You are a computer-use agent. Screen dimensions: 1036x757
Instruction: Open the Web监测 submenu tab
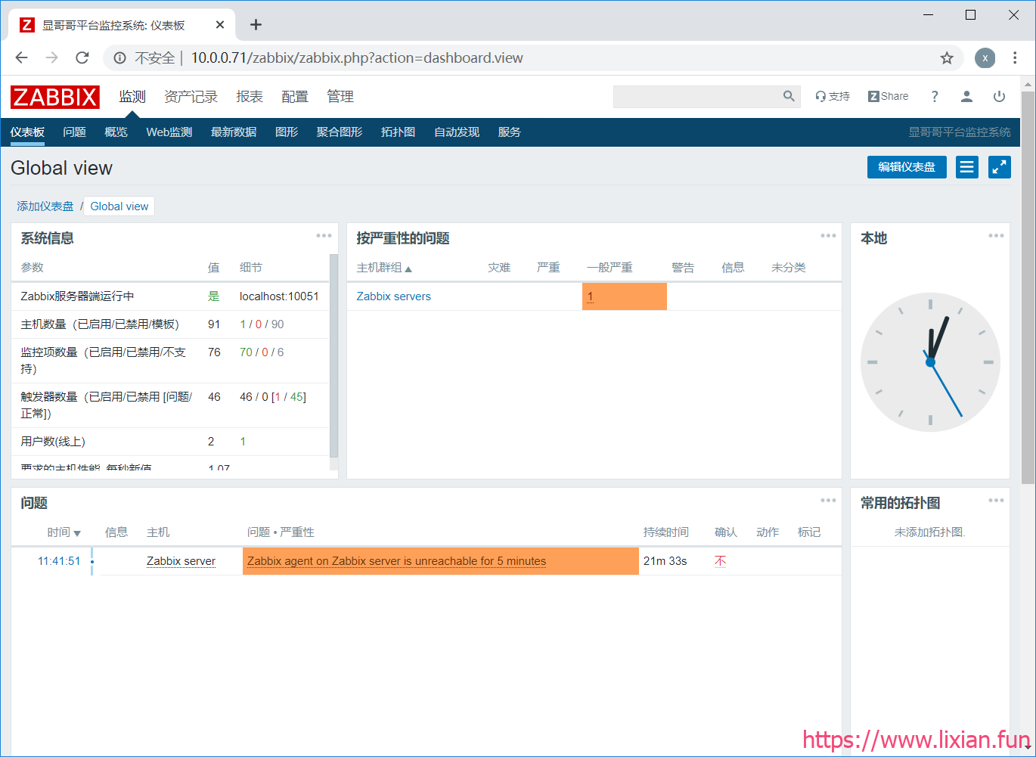pos(169,132)
